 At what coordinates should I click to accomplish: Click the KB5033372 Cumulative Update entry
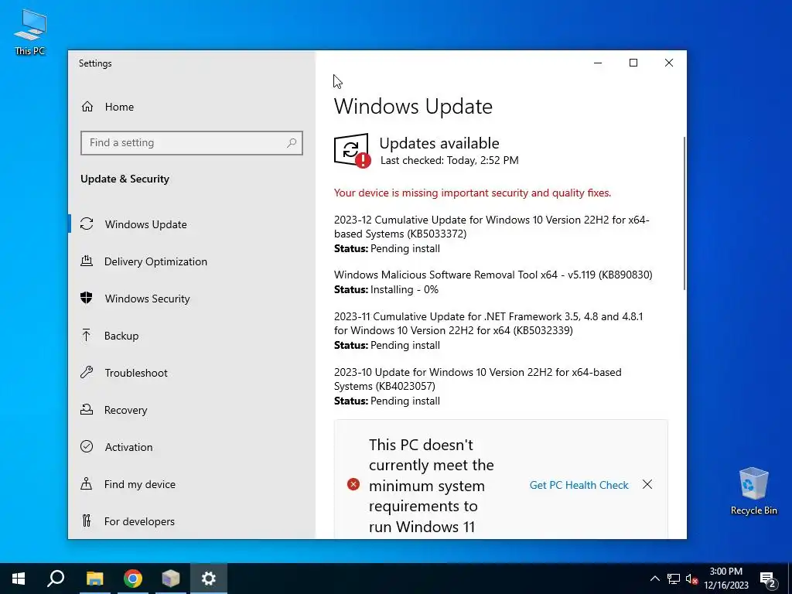click(x=491, y=234)
